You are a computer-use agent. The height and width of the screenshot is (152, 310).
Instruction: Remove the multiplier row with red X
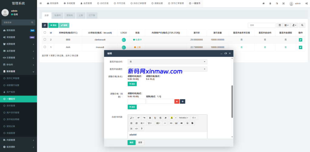(x=177, y=101)
